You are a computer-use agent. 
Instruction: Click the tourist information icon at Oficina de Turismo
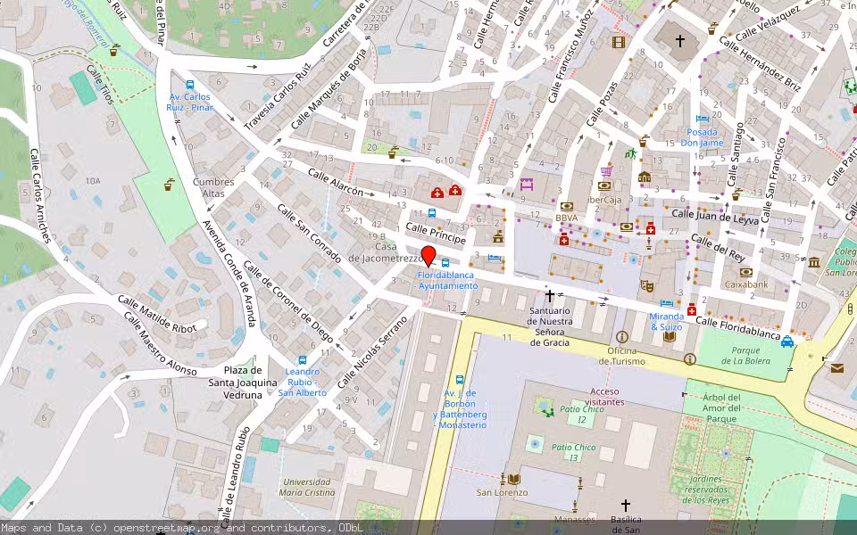622,337
